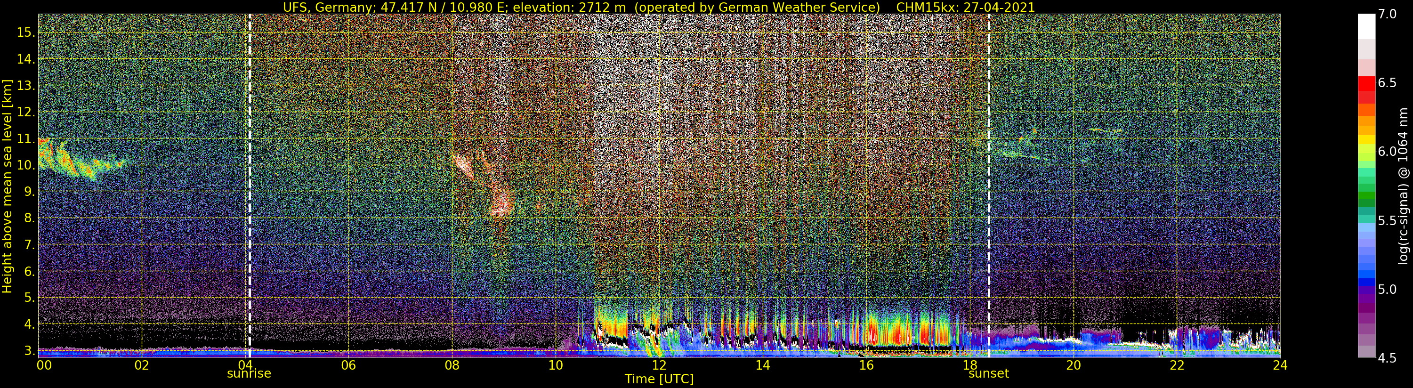The image size is (1413, 388).
Task: Click the 12 tick on the time axis
Action: coord(659,365)
